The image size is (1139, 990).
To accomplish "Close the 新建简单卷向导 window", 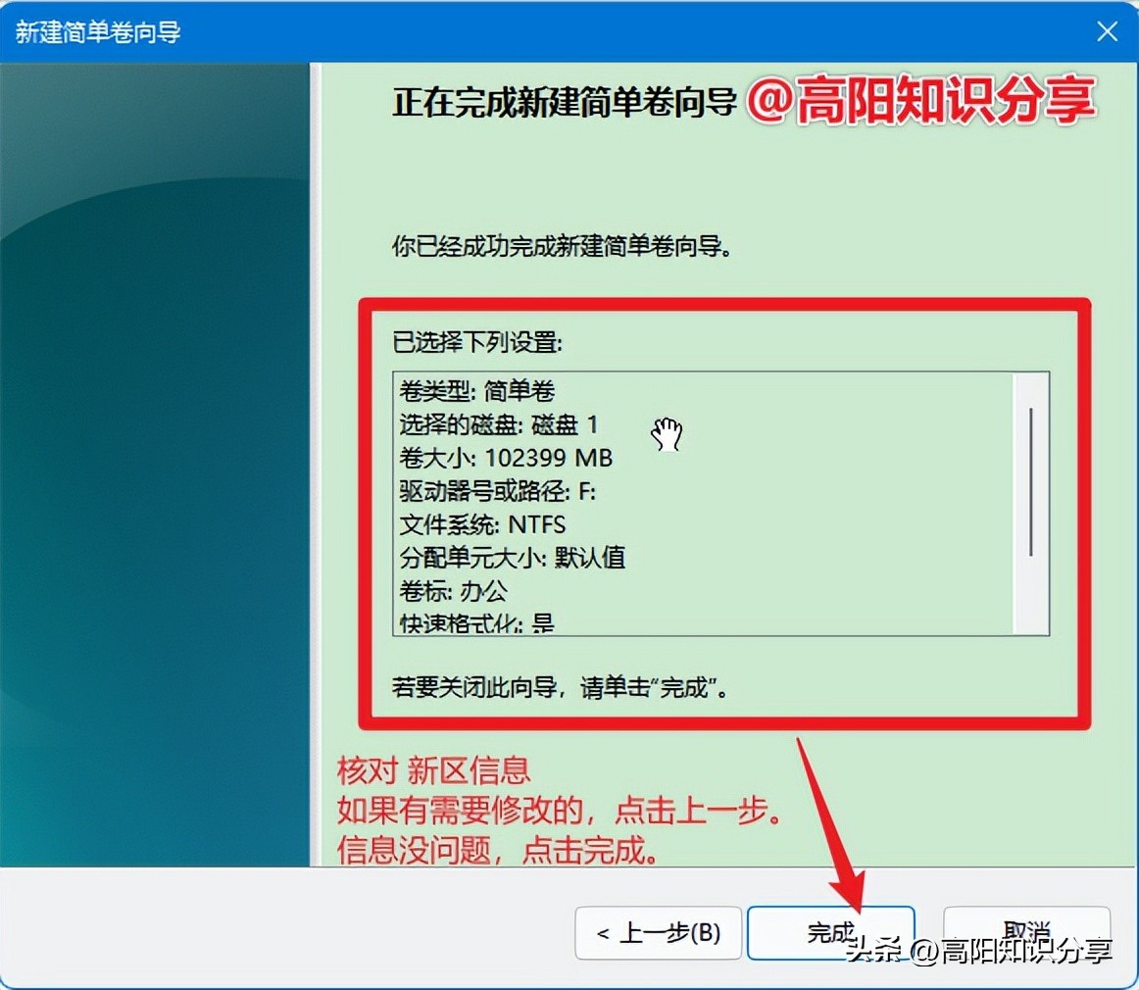I will [1107, 31].
